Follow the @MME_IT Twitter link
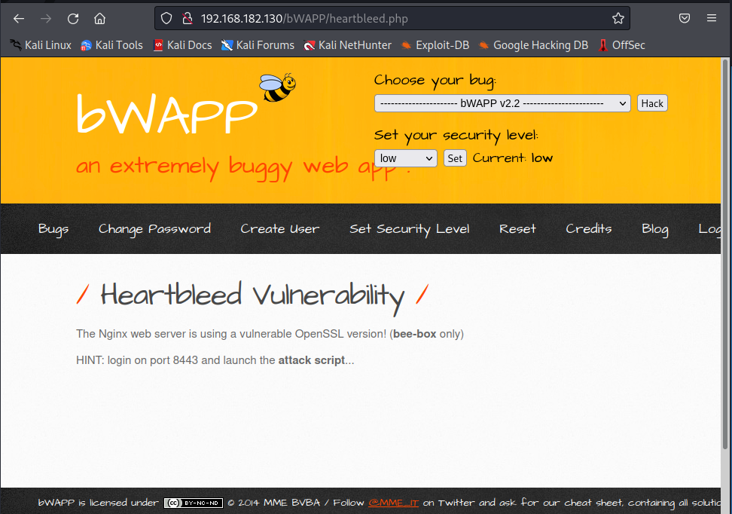Screen dimensions: 732x514 (393, 503)
